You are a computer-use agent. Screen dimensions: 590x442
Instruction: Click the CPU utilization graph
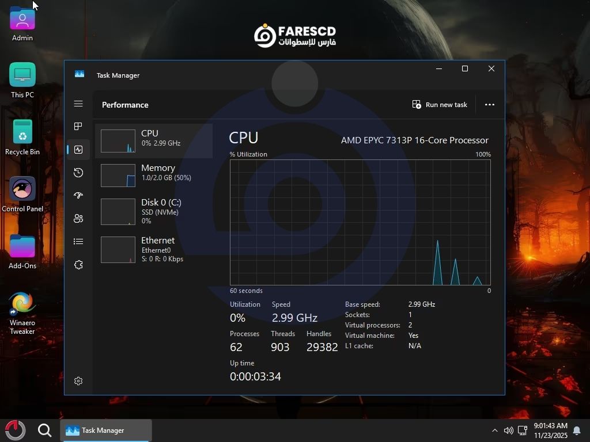point(360,222)
